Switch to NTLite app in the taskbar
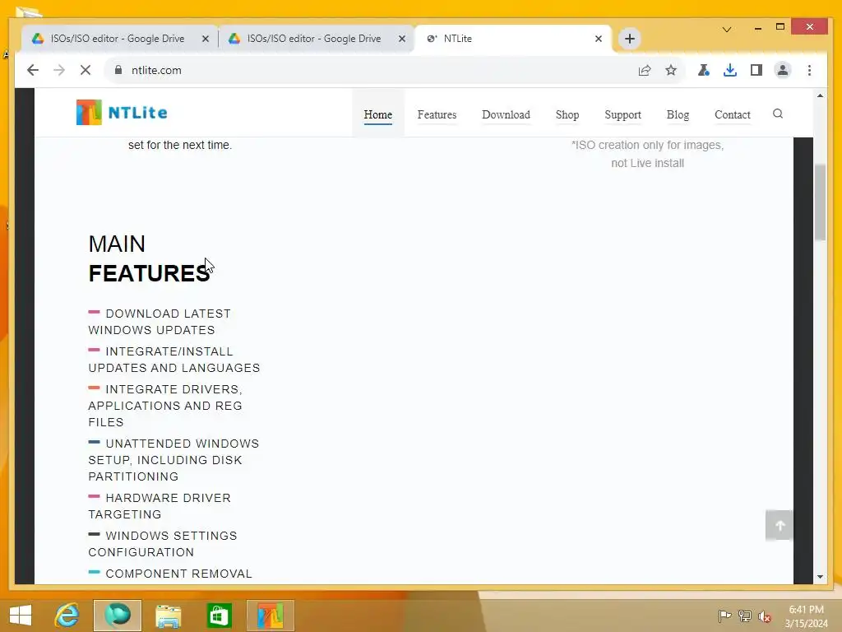Image resolution: width=842 pixels, height=632 pixels. pos(270,616)
